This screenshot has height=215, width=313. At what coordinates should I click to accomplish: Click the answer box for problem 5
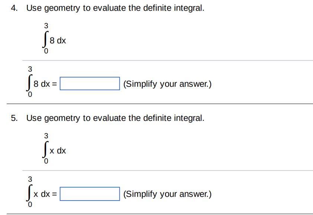[90, 193]
